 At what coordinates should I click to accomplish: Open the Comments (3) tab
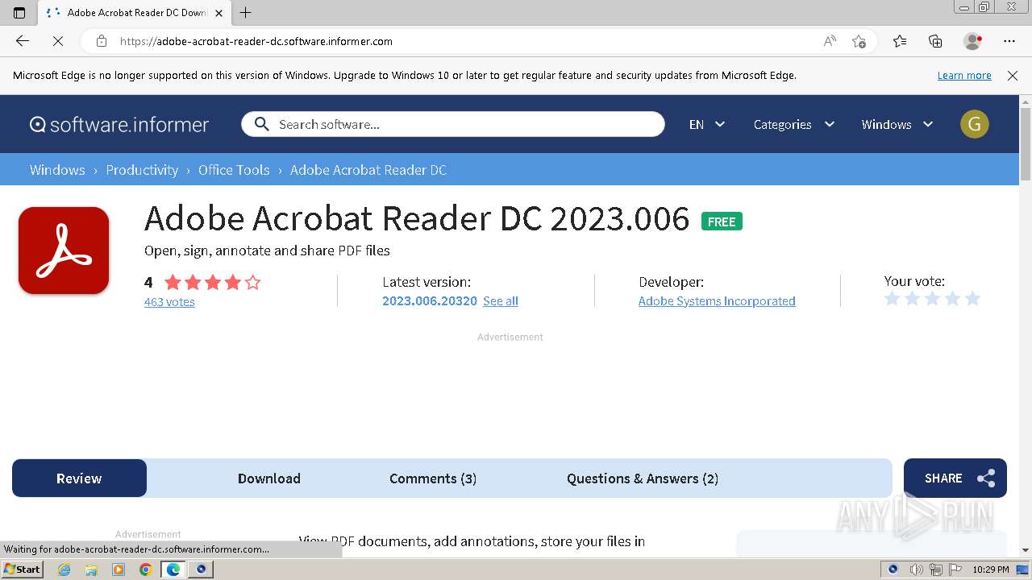pyautogui.click(x=433, y=478)
